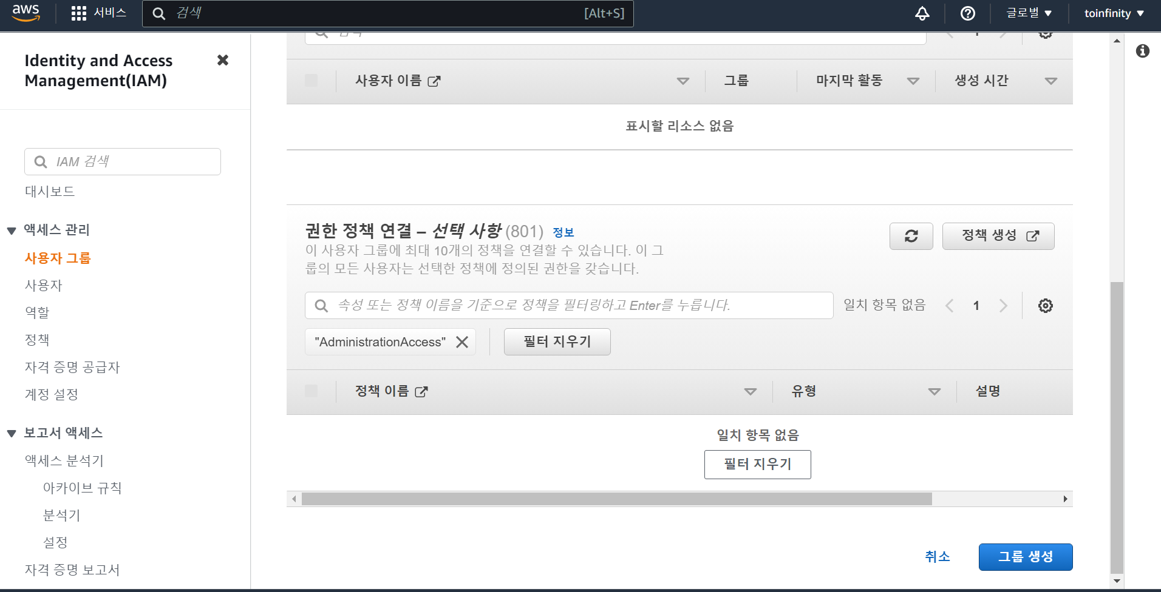This screenshot has height=592, width=1161.
Task: Sort by 정책 이름 column arrow
Action: tap(751, 392)
